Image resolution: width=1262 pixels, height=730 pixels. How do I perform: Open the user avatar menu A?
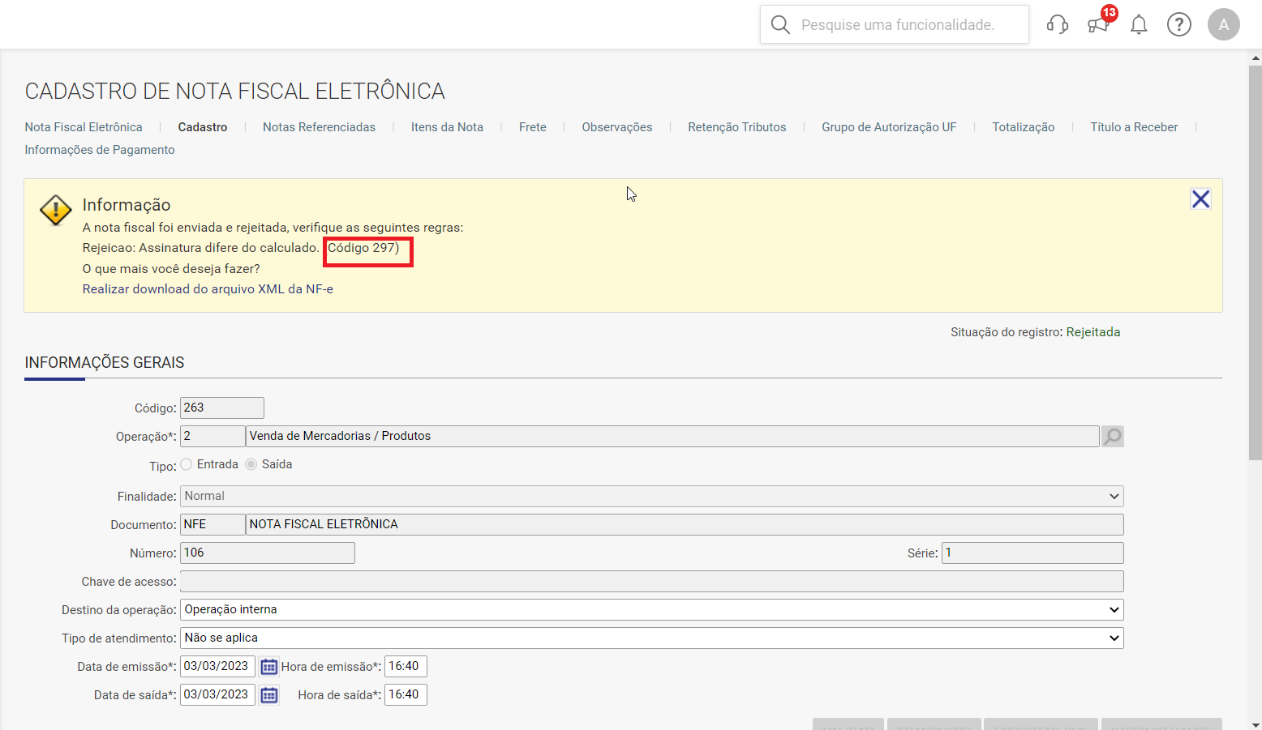pyautogui.click(x=1224, y=24)
